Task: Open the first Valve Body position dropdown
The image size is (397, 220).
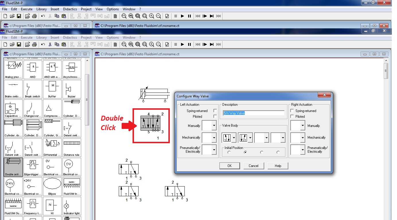Action: 234,137
